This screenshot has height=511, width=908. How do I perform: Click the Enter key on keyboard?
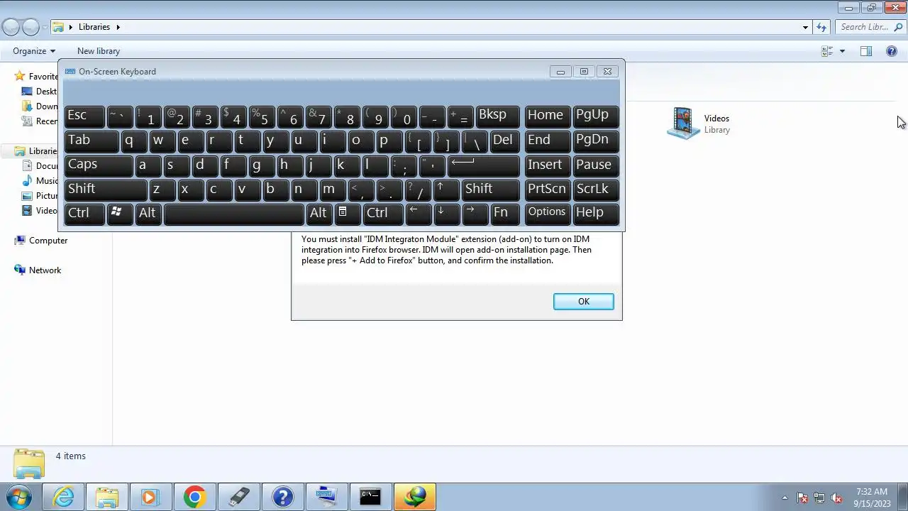[484, 165]
